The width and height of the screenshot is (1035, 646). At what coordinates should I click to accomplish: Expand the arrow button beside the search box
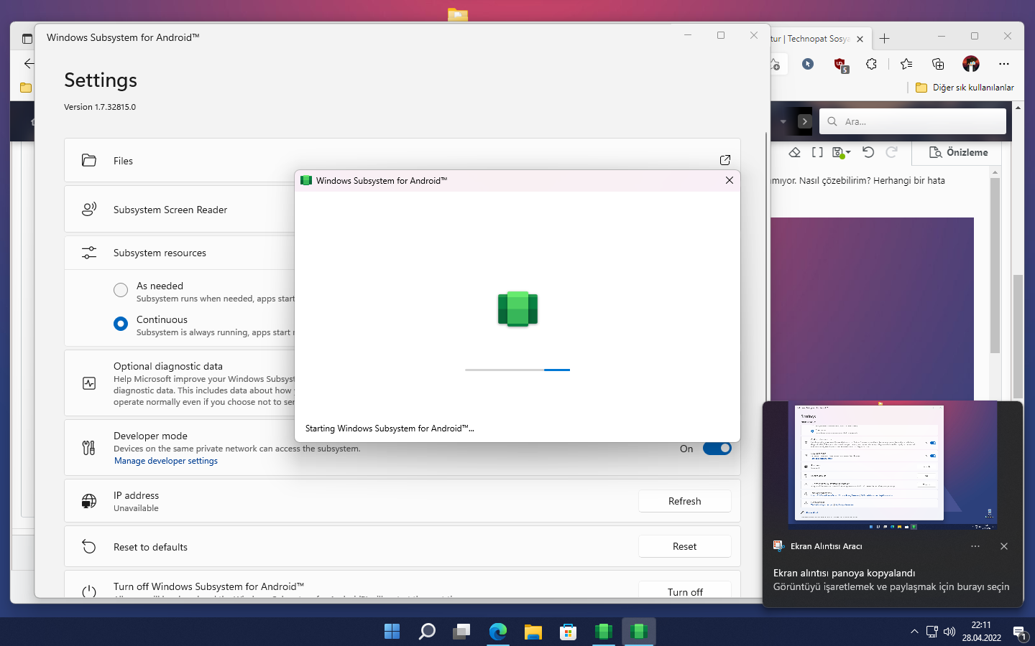coord(805,121)
